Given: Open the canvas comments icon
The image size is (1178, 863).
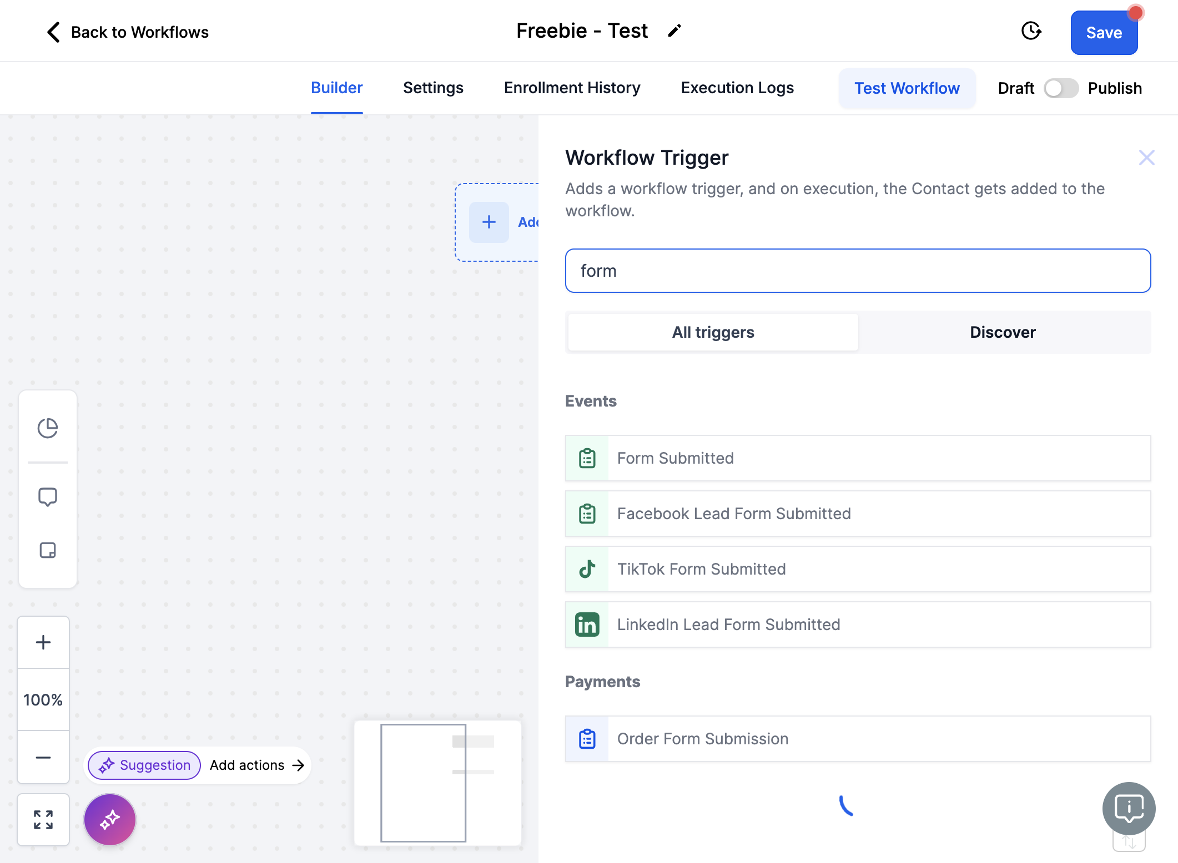Looking at the screenshot, I should pyautogui.click(x=48, y=497).
